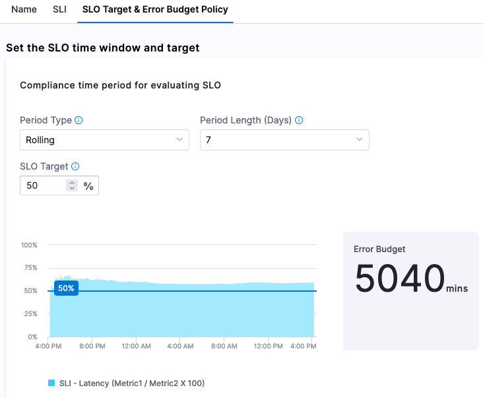This screenshot has height=398, width=483.
Task: Open the SLO Target info tooltip icon
Action: tap(75, 167)
